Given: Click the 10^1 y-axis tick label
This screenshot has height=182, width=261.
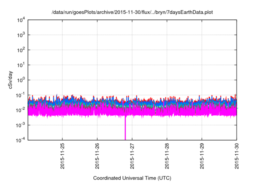Looking at the screenshot, I should pos(21,65).
